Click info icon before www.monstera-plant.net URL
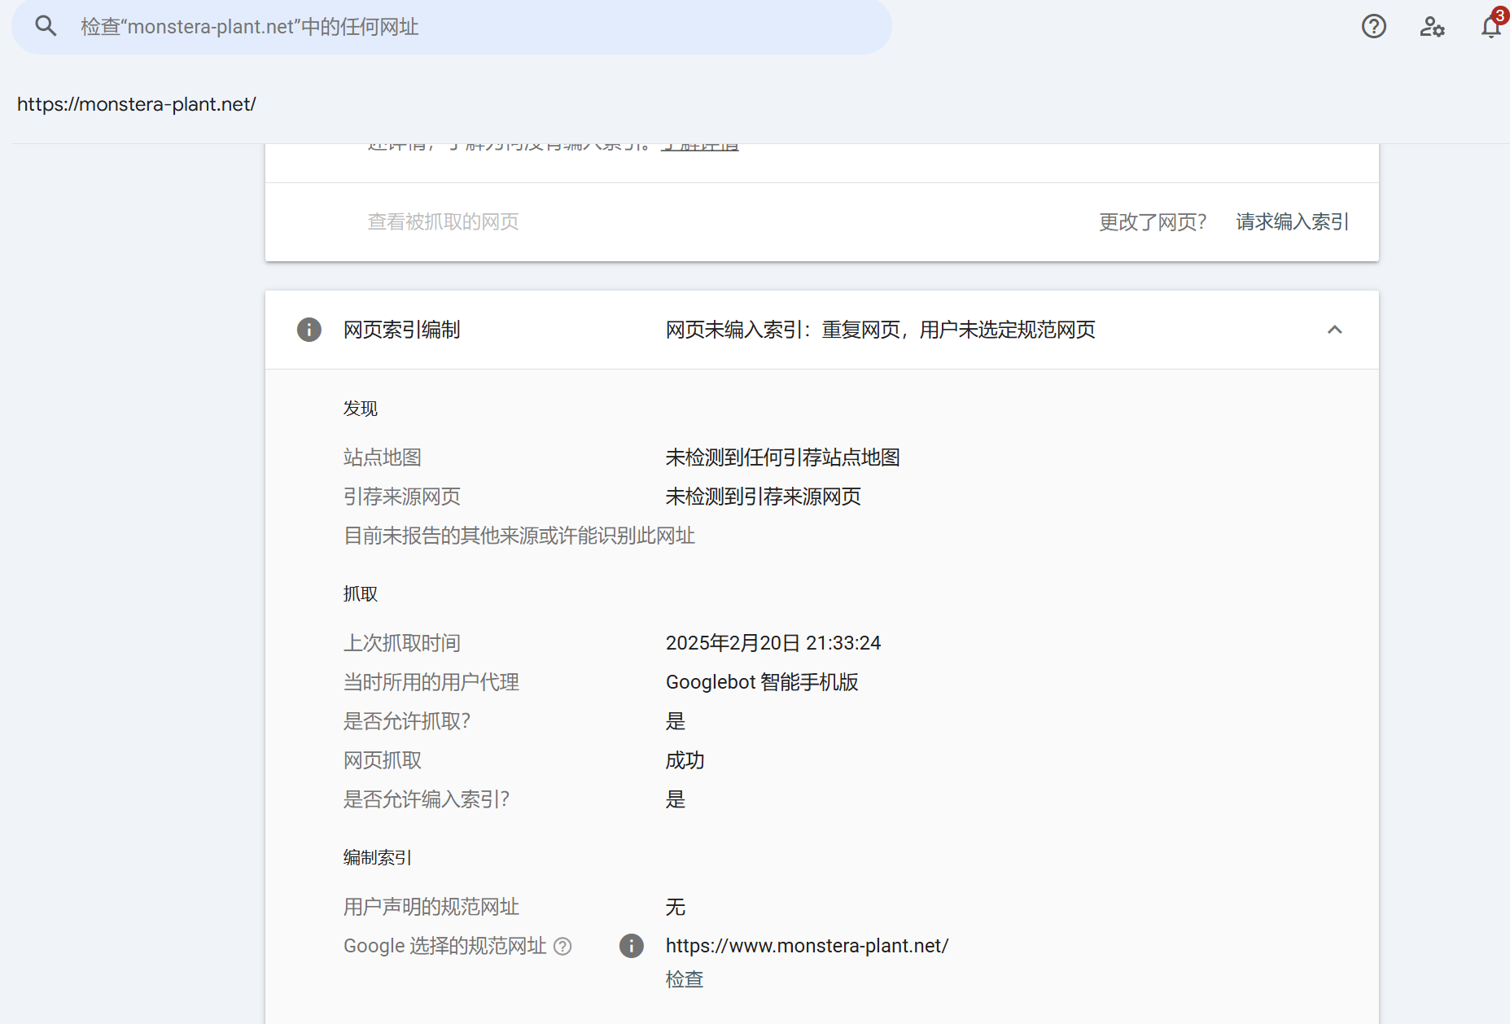Screen dimensions: 1510x1024 [x=631, y=945]
